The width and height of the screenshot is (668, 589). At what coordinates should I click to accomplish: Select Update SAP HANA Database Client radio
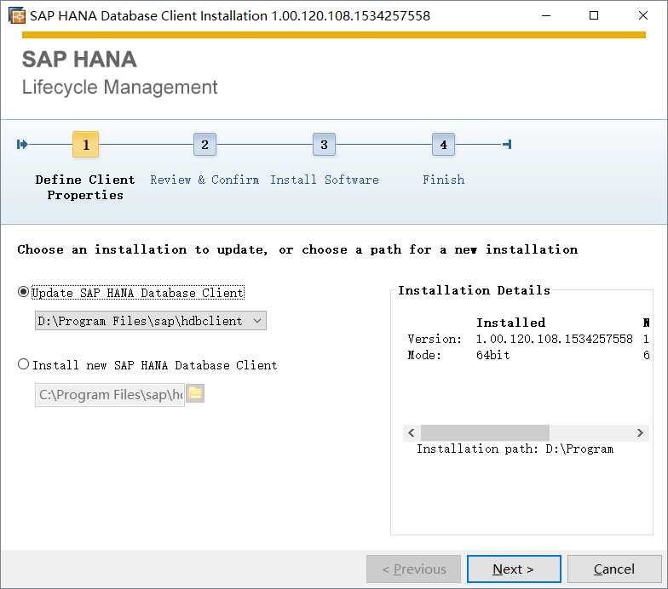24,292
